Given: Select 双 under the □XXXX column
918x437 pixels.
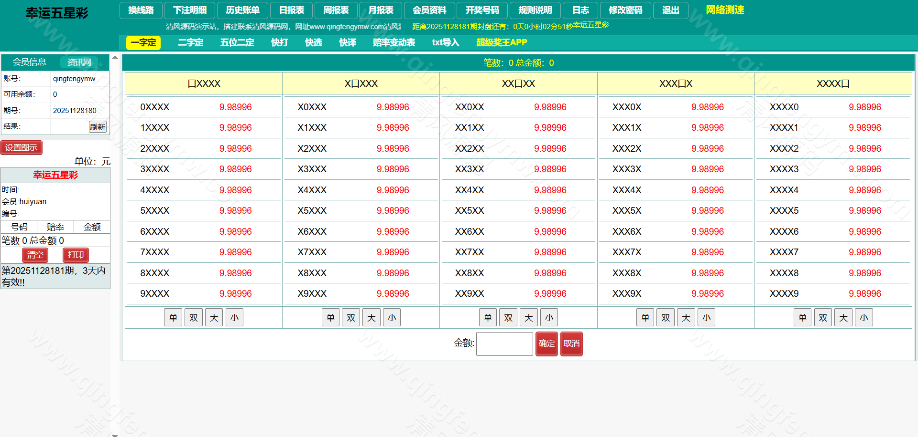Looking at the screenshot, I should [193, 317].
